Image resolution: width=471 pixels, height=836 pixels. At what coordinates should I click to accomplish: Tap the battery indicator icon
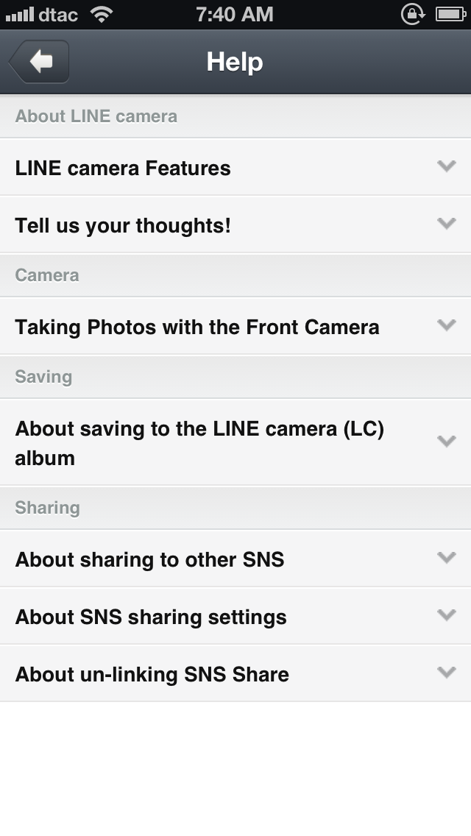[449, 14]
